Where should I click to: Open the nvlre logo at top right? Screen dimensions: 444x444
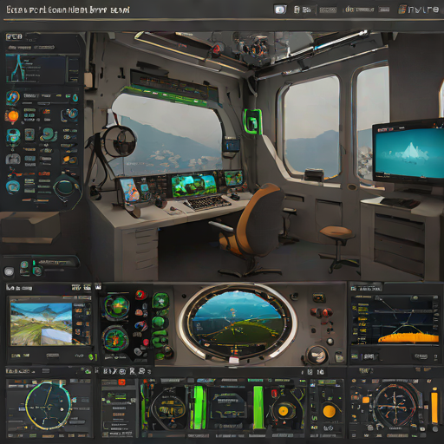point(419,10)
